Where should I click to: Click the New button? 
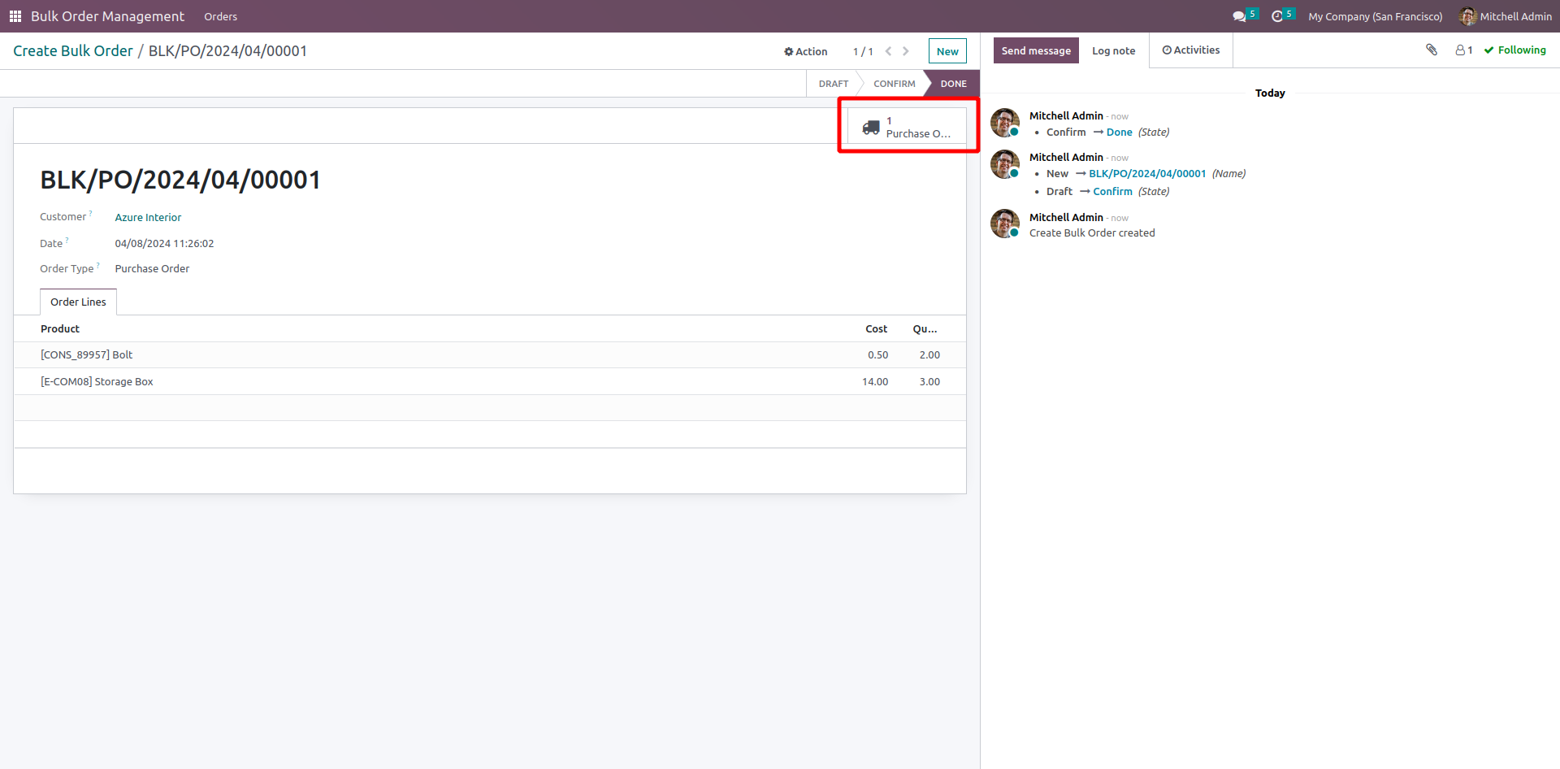coord(947,51)
